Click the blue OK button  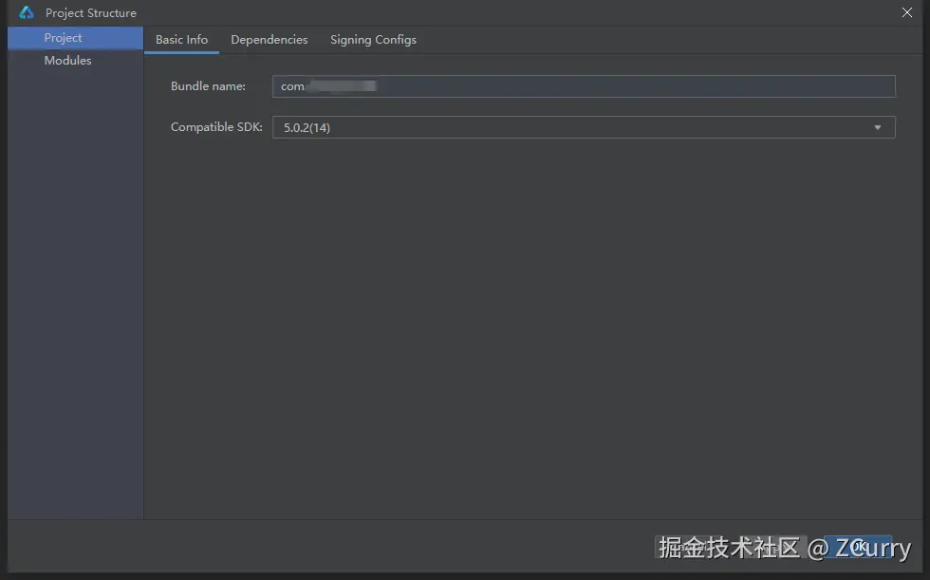click(858, 547)
